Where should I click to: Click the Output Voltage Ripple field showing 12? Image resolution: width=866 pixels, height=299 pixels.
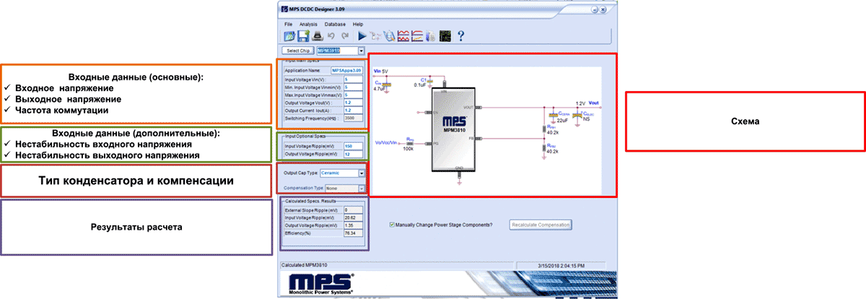(353, 154)
